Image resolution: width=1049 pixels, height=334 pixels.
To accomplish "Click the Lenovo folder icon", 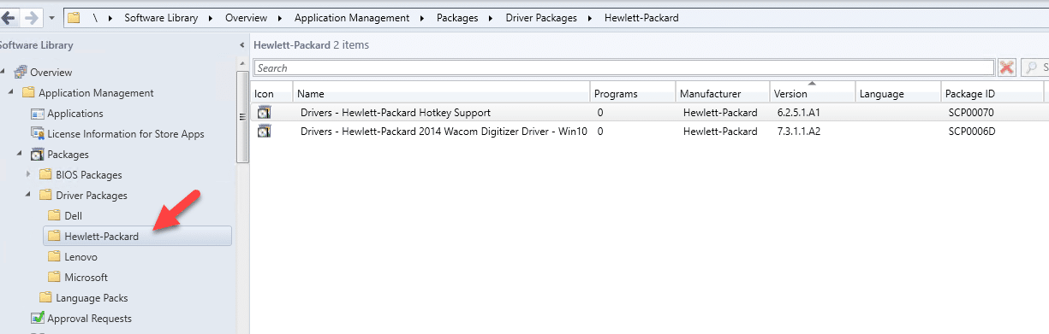I will [54, 257].
